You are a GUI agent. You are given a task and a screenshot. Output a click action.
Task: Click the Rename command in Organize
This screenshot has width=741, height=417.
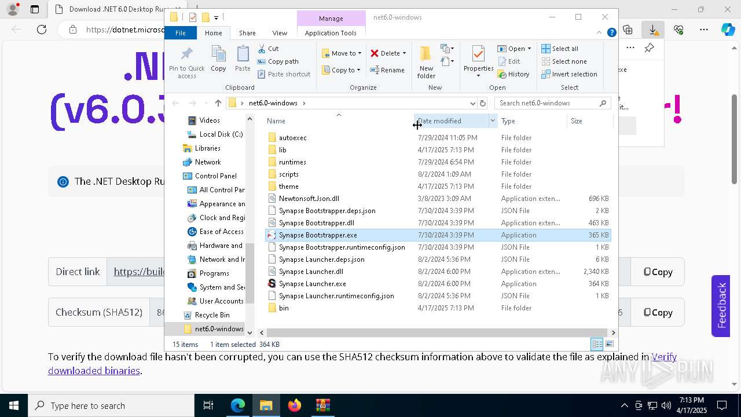click(x=387, y=70)
